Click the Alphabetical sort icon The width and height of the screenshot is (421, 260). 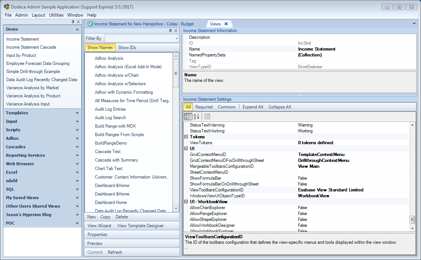click(x=196, y=116)
